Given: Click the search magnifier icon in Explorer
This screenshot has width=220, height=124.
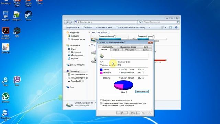Looking at the screenshot, I should click(x=178, y=22).
